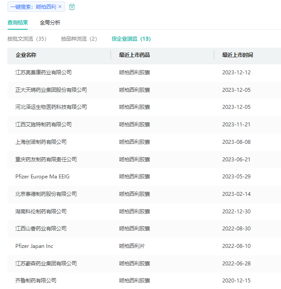The width and height of the screenshot is (281, 289).
Task: Click date 2023-02-14
Action: [x=236, y=194]
